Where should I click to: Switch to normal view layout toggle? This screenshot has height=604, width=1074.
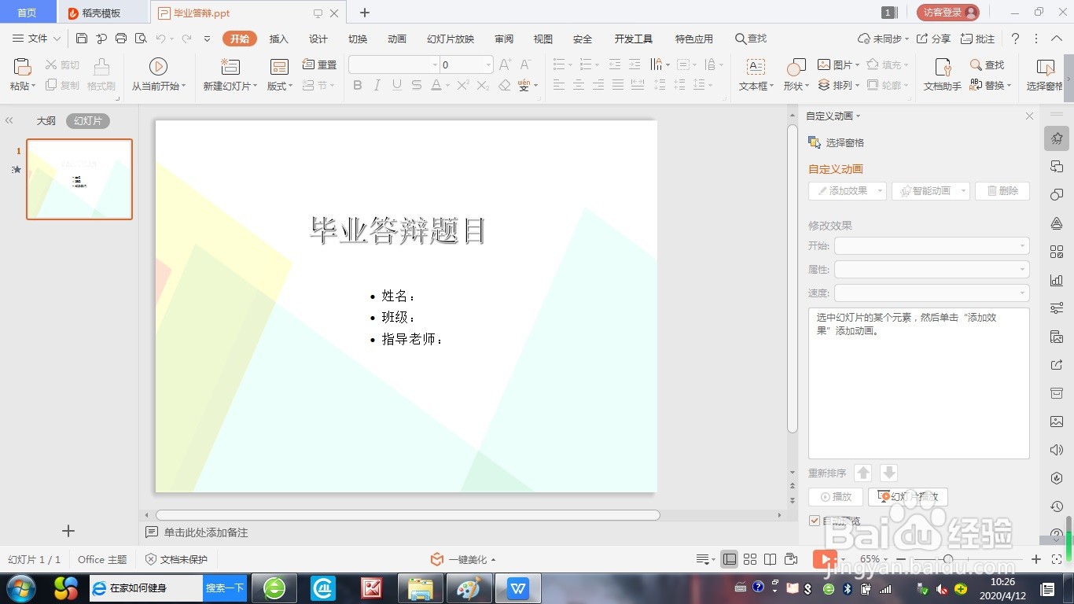730,559
